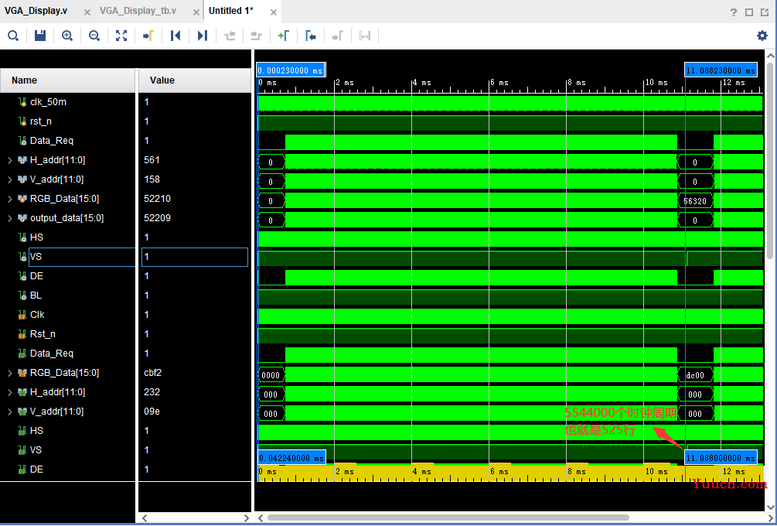This screenshot has height=526, width=777.
Task: Click the 0.042240000 ms bottom marker label
Action: pyautogui.click(x=291, y=458)
